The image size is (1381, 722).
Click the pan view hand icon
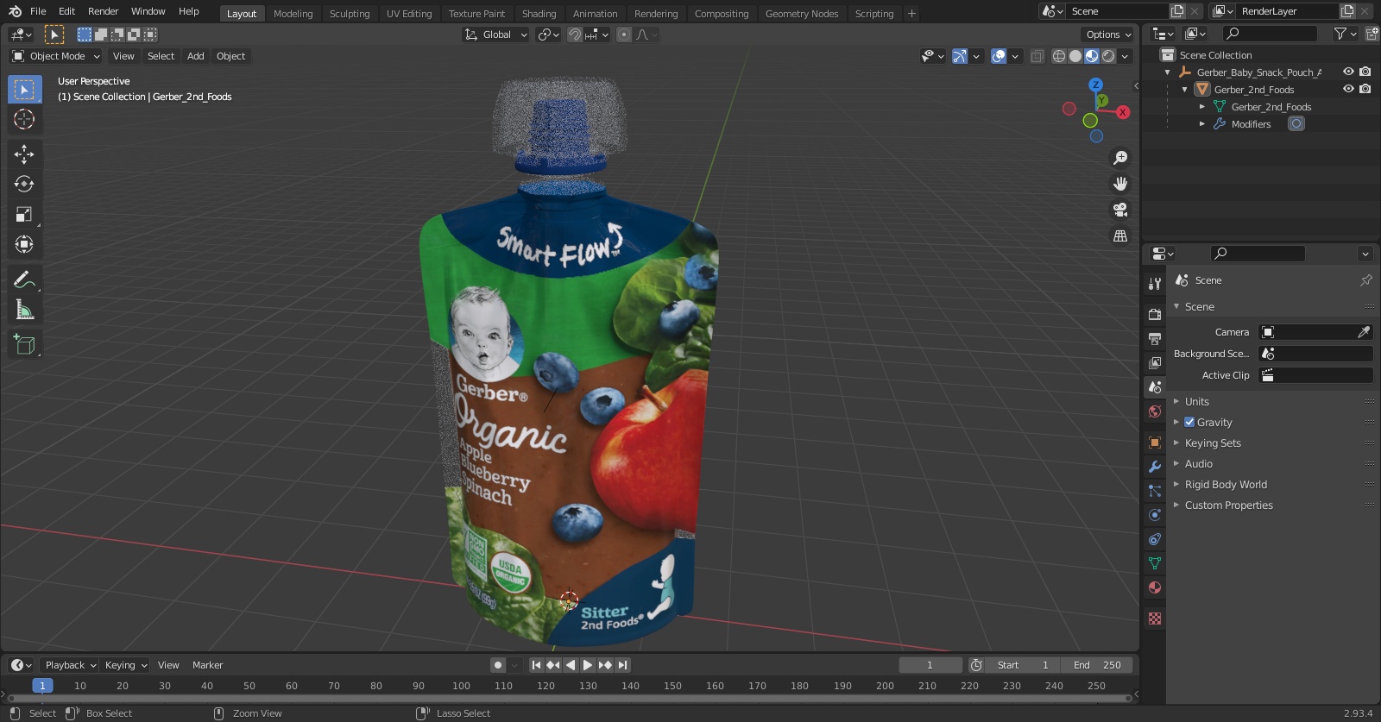[1120, 184]
